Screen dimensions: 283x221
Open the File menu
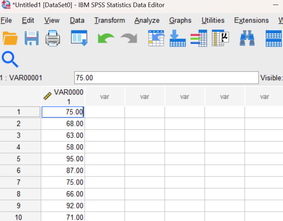[x=6, y=20]
